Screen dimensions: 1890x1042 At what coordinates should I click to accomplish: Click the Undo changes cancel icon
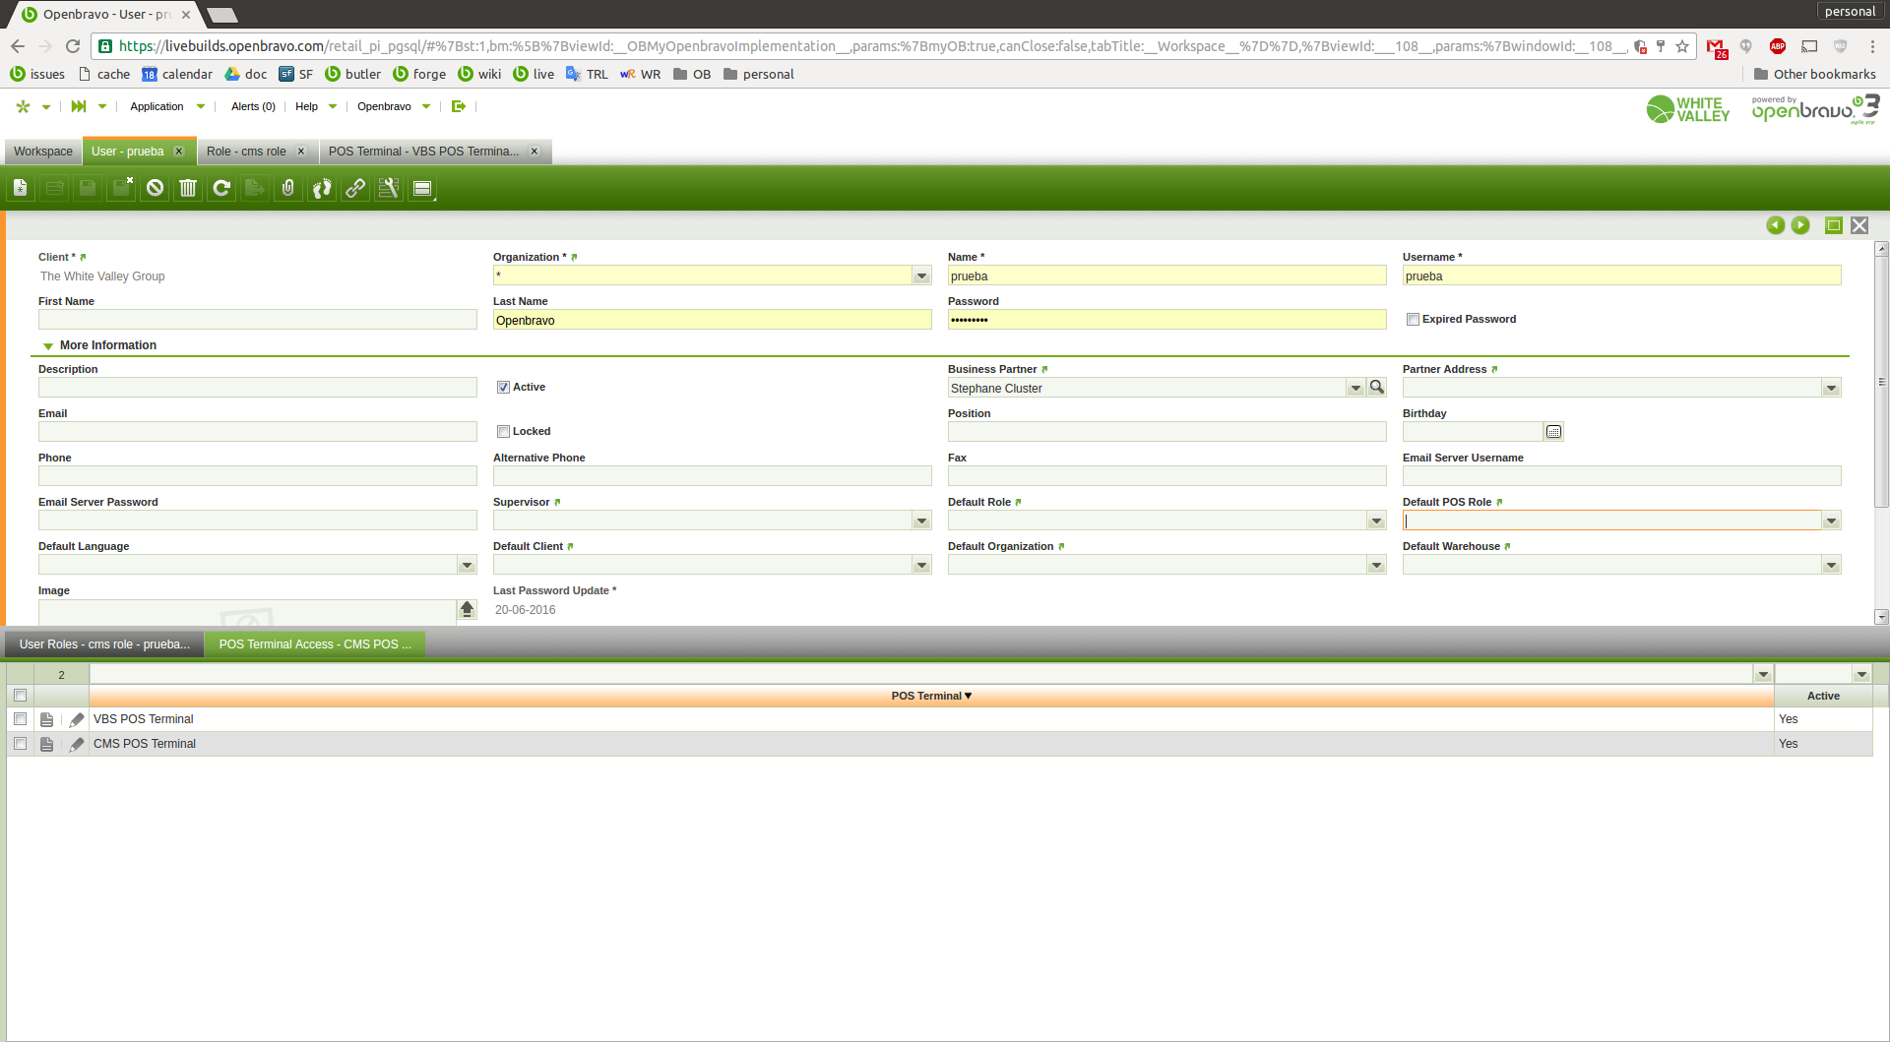155,188
